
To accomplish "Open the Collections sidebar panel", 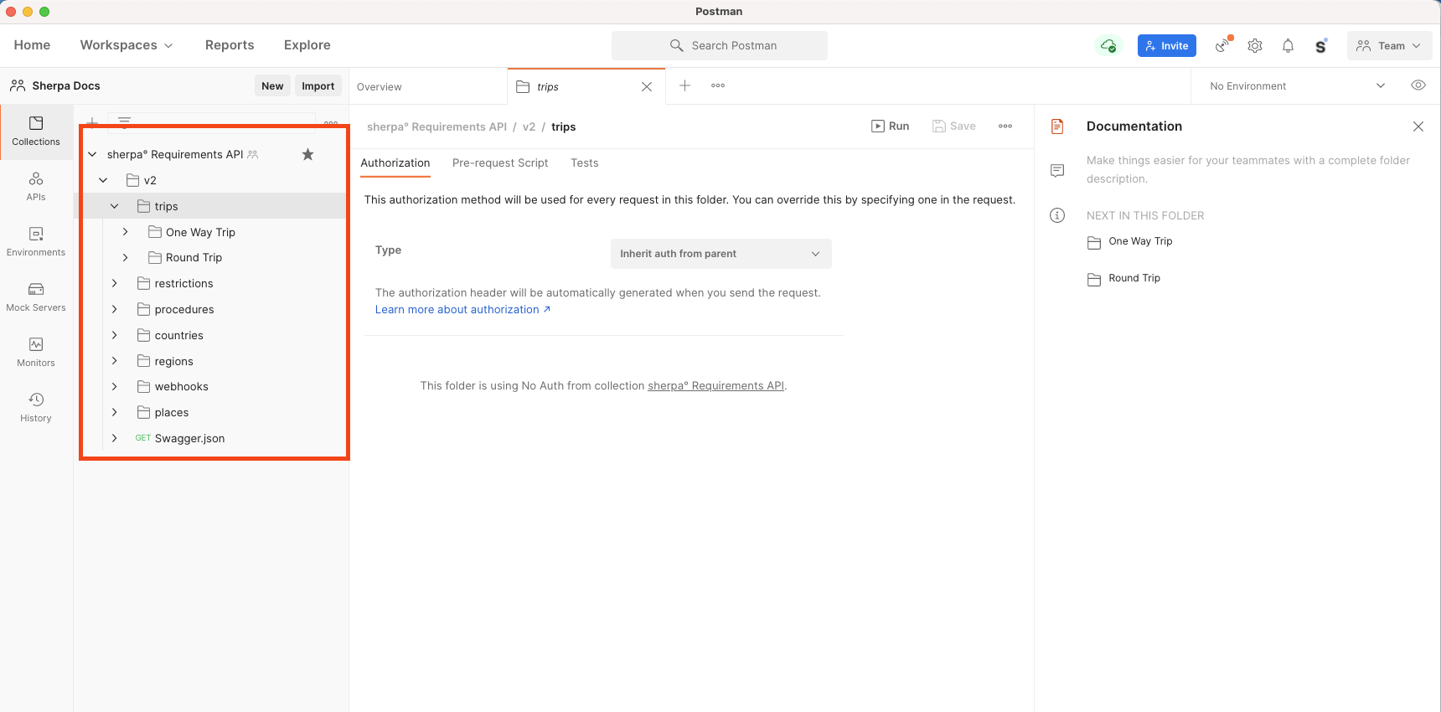I will (x=36, y=132).
